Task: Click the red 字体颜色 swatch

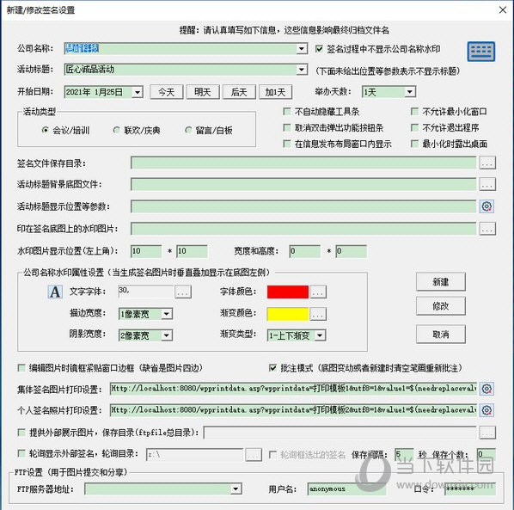Action: tap(287, 292)
